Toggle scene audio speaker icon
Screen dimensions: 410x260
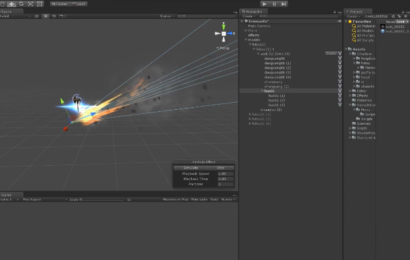click(53, 16)
